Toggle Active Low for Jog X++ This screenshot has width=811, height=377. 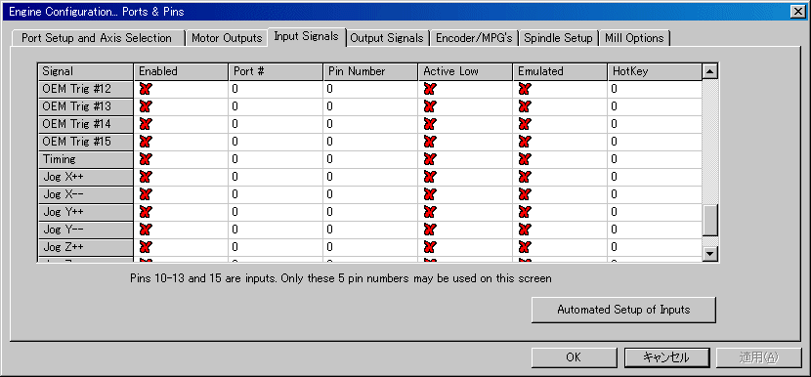pyautogui.click(x=429, y=177)
